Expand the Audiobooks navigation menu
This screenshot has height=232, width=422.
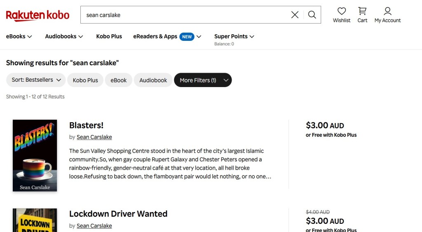[64, 36]
